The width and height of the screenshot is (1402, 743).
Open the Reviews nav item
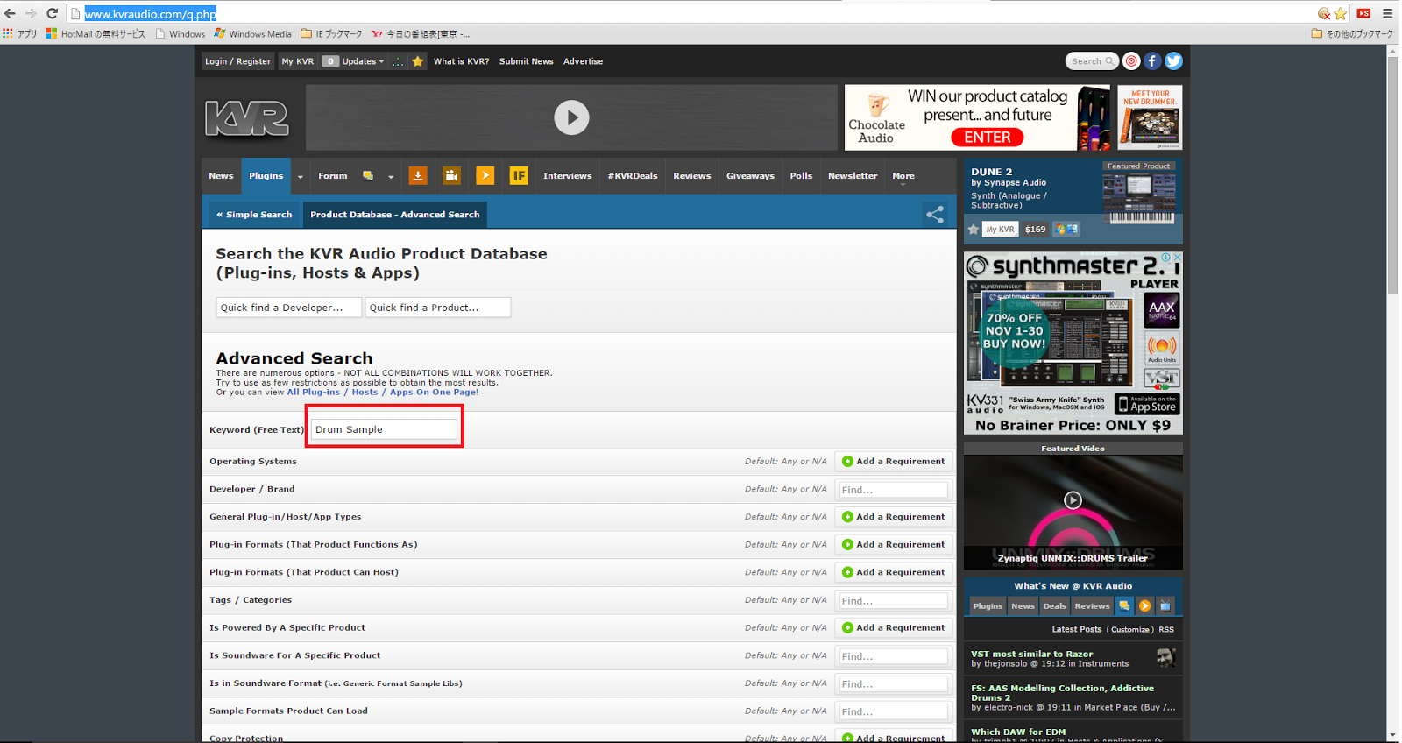(691, 176)
